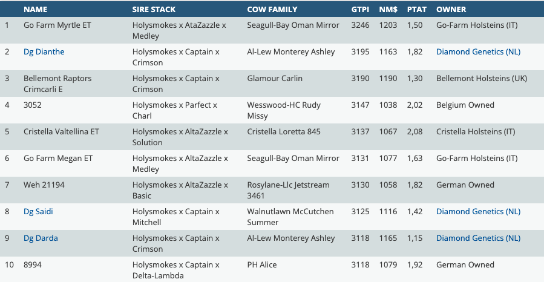Click Diamond Genetics (NL) in row 8
Viewport: 544px width, 282px height.
coord(478,212)
